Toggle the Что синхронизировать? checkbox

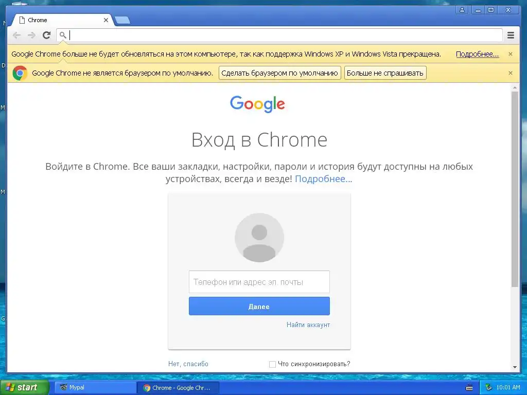[x=272, y=364]
